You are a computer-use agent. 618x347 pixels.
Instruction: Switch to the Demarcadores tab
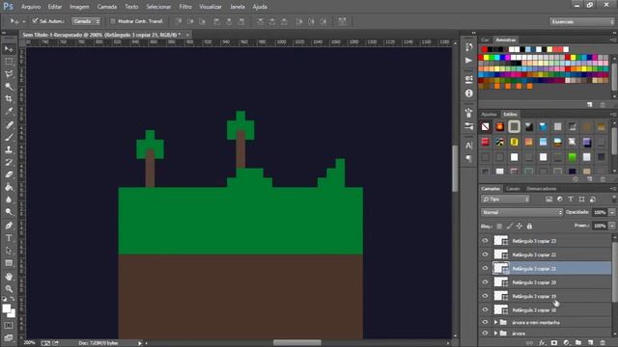tap(542, 189)
